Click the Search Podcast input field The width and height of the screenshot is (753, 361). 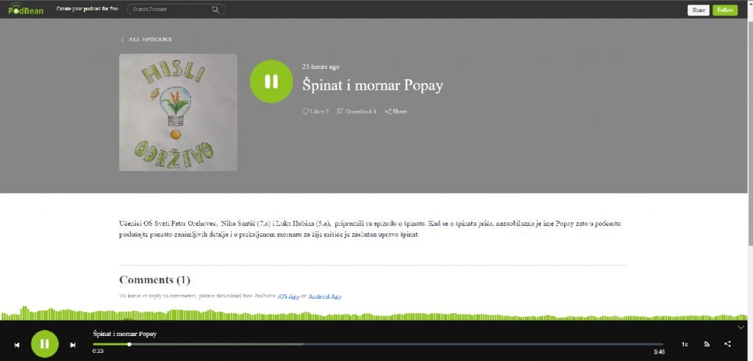171,10
